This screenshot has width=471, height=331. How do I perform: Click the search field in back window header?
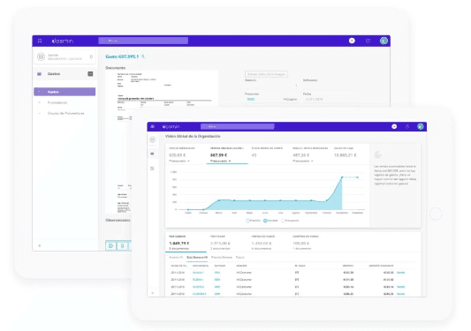[143, 41]
